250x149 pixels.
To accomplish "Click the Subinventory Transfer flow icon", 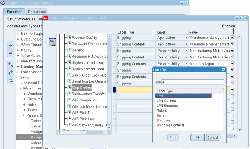I will point(69,94).
